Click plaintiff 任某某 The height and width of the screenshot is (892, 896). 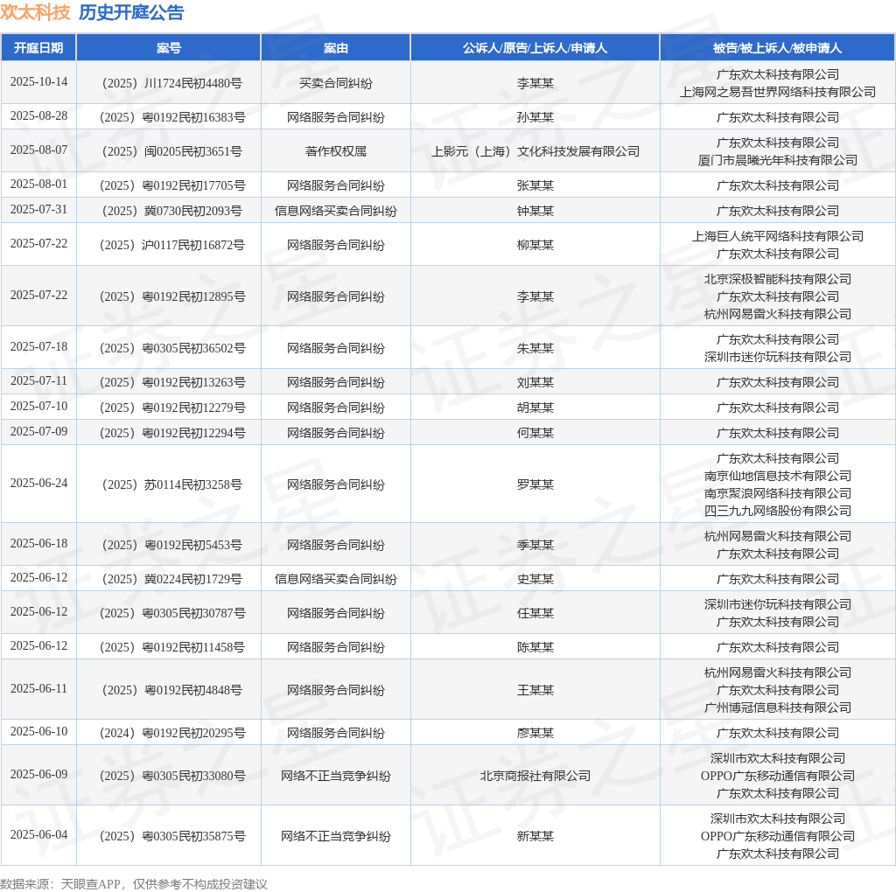(535, 613)
